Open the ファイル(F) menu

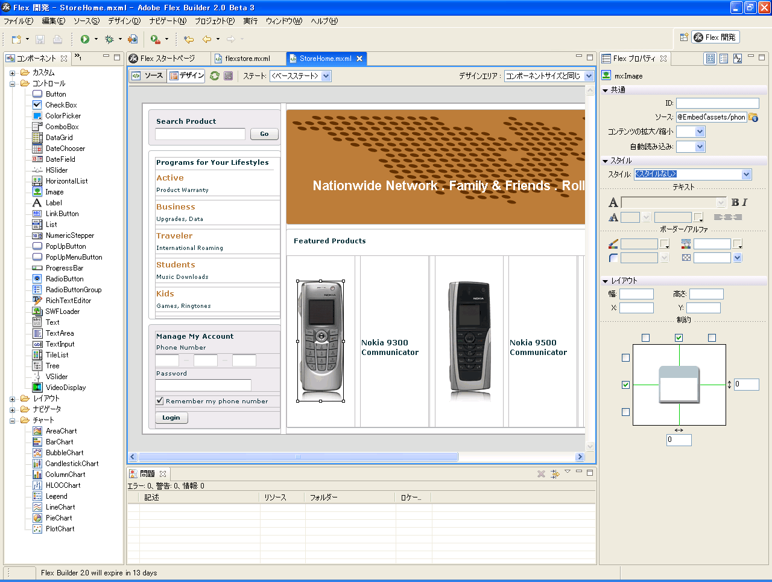(x=19, y=21)
